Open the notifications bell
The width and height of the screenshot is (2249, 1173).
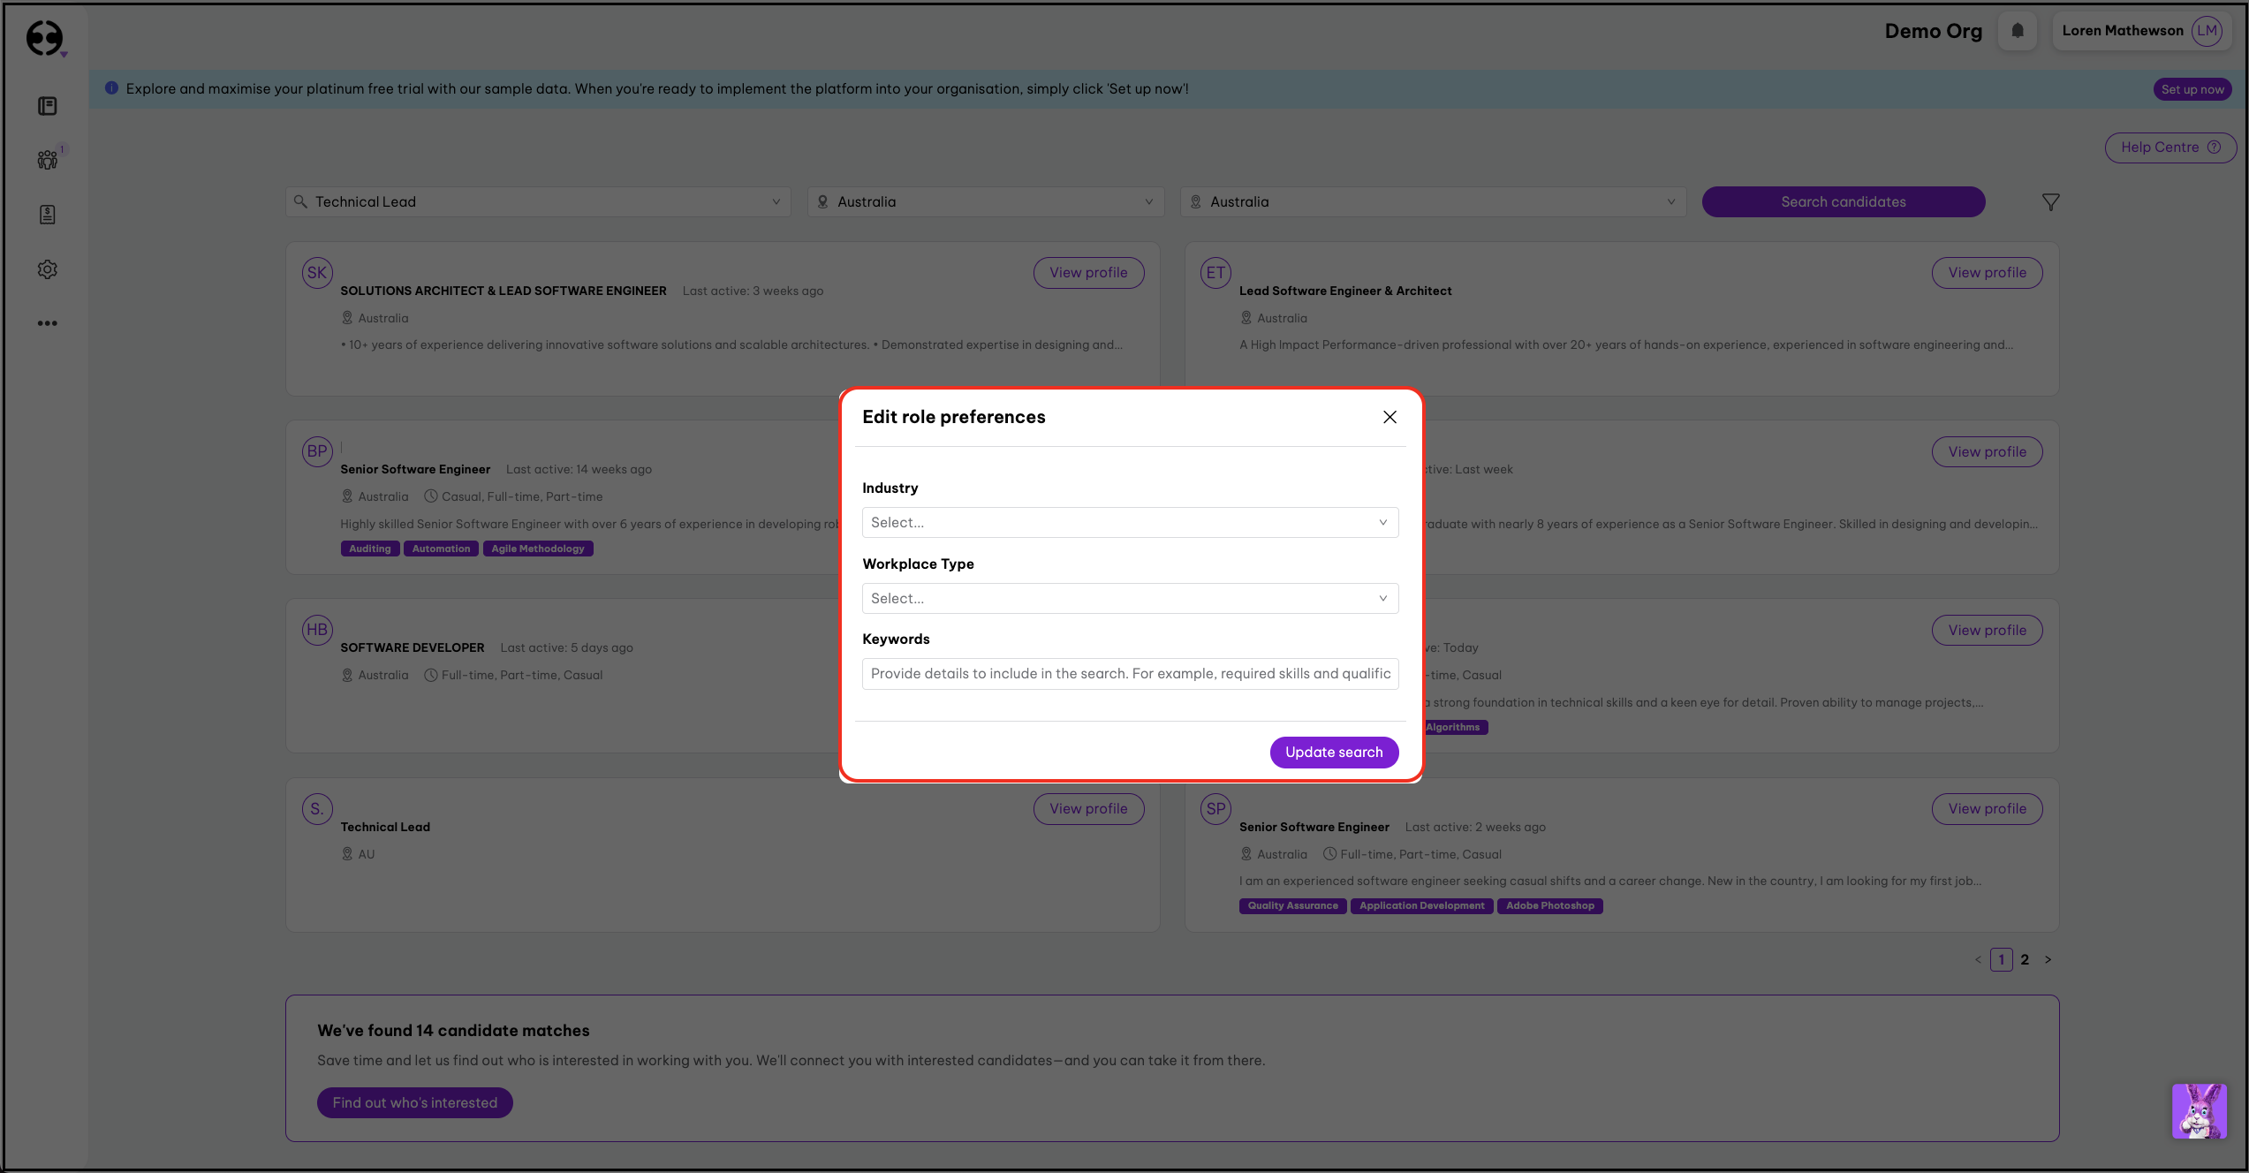(2017, 31)
